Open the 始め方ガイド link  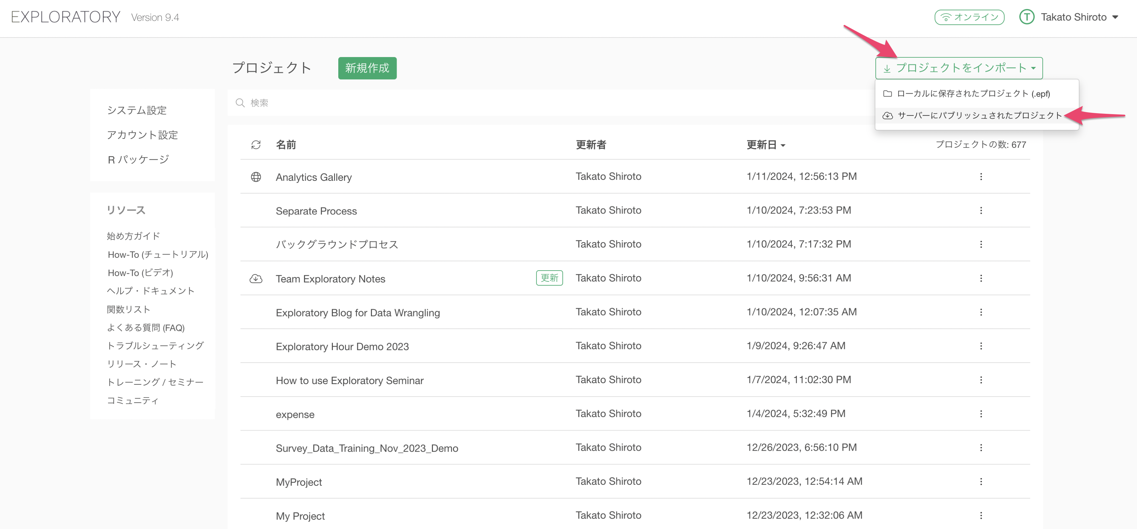(133, 236)
